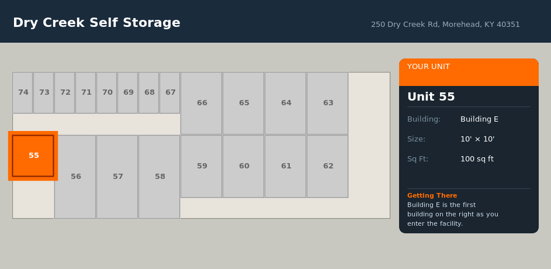Select small unit 69
This screenshot has height=269, width=551.
pos(128,92)
